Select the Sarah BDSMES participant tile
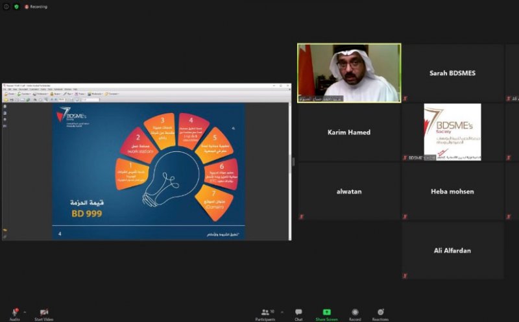 452,73
